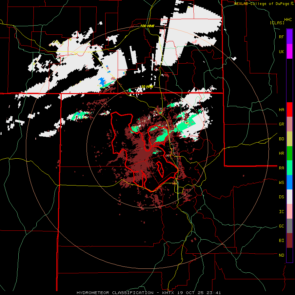
Task: Click the DS white legend swatch
Action: [289, 197]
